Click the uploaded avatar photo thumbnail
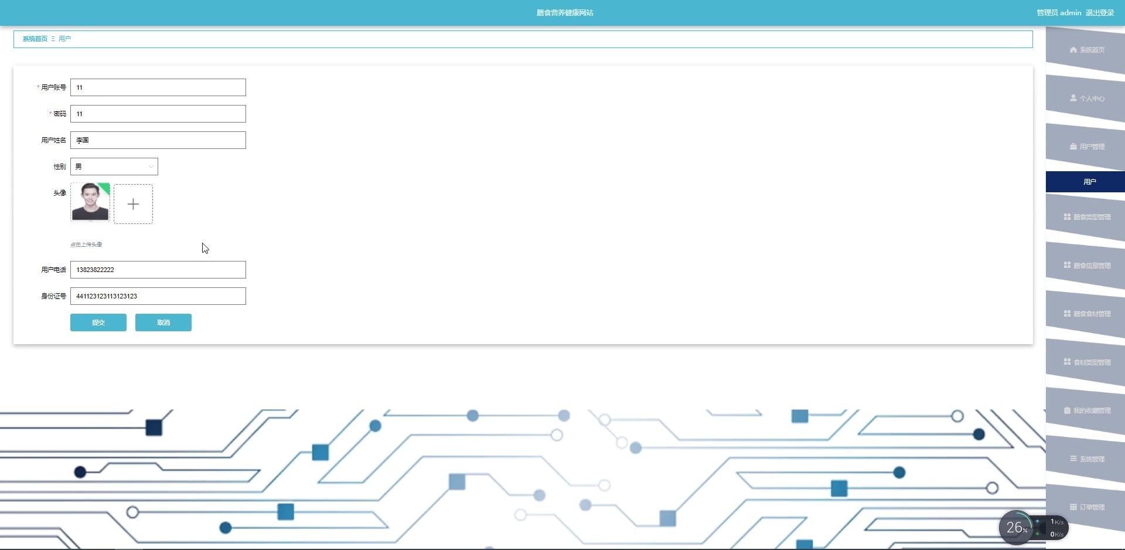This screenshot has width=1125, height=550. click(90, 202)
